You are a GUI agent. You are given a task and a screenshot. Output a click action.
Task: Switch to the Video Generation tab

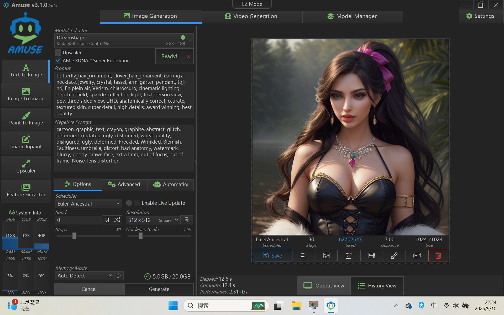[x=251, y=16]
